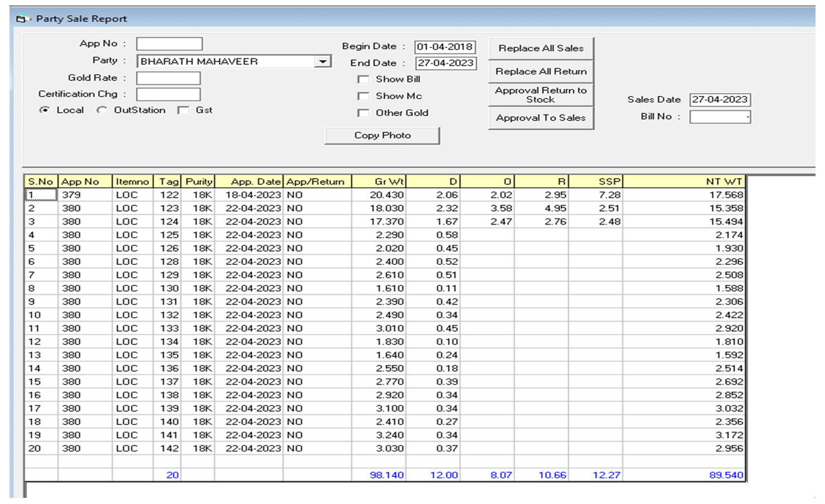Viewport: 825px width, 504px height.
Task: Click the Replace All Return button
Action: [x=541, y=71]
